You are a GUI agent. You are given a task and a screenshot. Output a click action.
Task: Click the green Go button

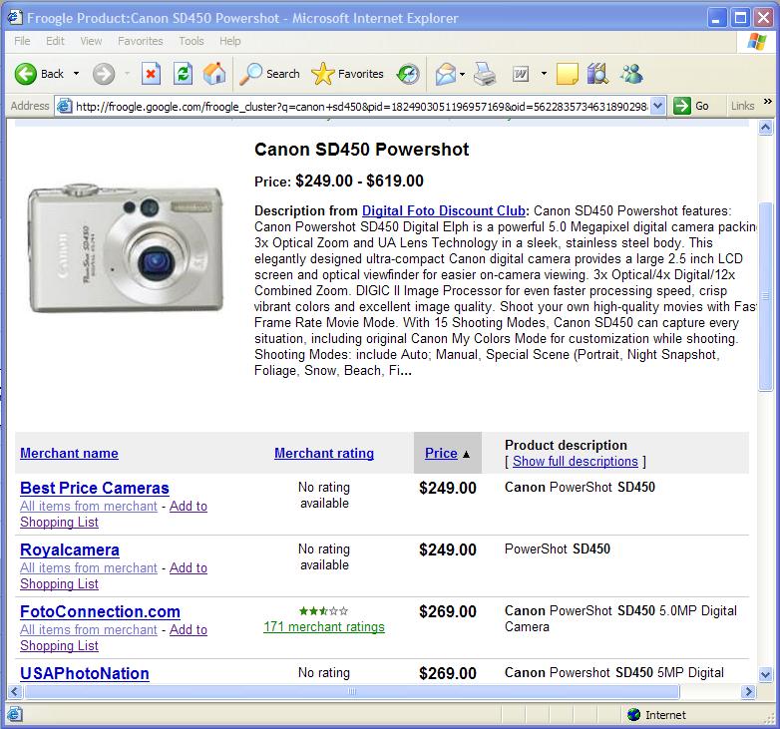(x=691, y=106)
